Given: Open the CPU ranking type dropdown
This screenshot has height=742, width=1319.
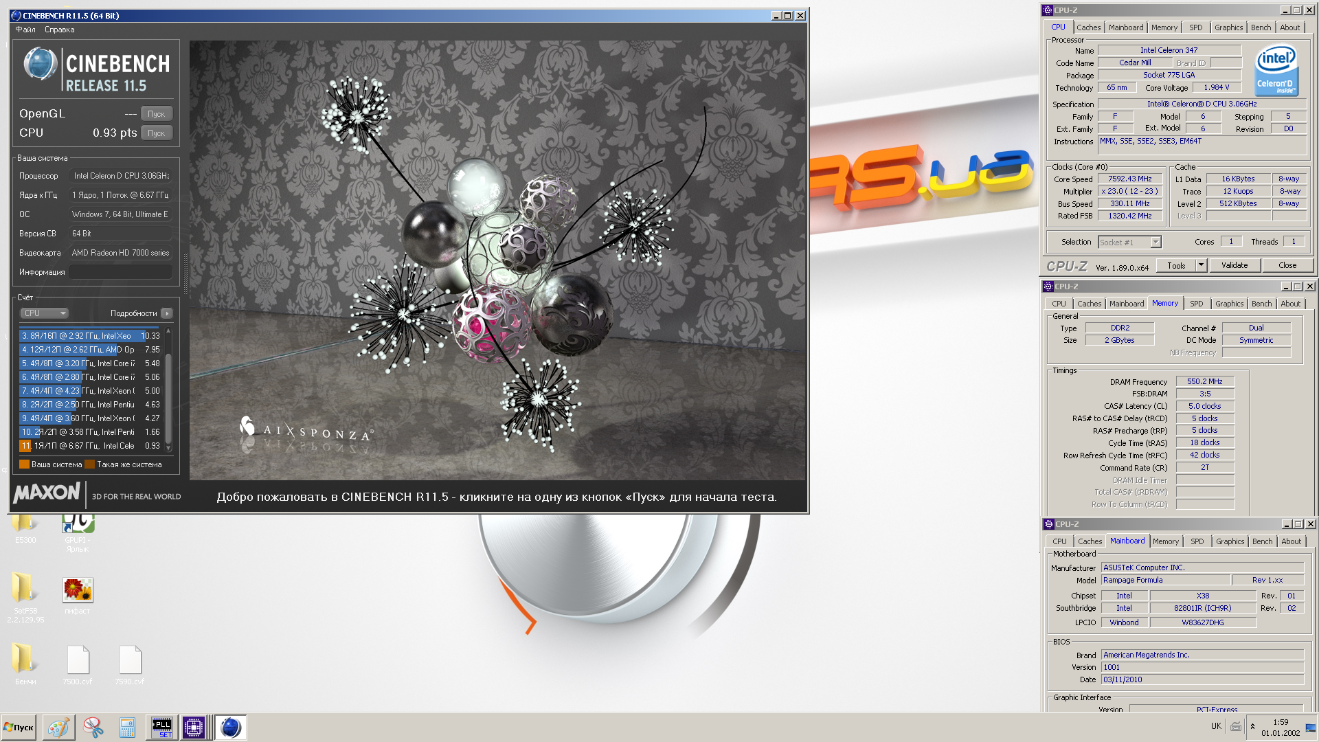Looking at the screenshot, I should click(x=45, y=313).
